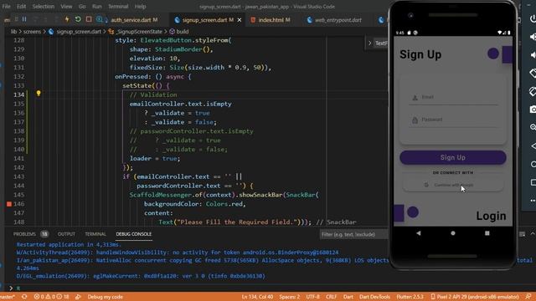
Task: Click Ln 134, Col 40 status entry
Action: 257,297
